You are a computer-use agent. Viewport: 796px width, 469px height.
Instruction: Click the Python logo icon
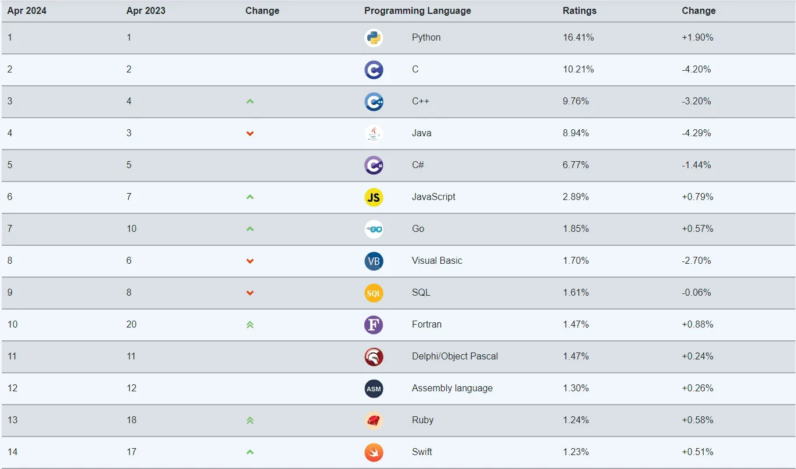[374, 38]
